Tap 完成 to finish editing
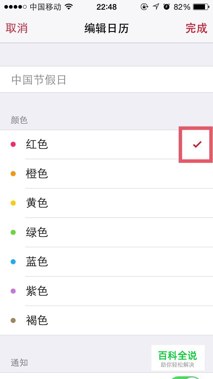 (x=196, y=28)
